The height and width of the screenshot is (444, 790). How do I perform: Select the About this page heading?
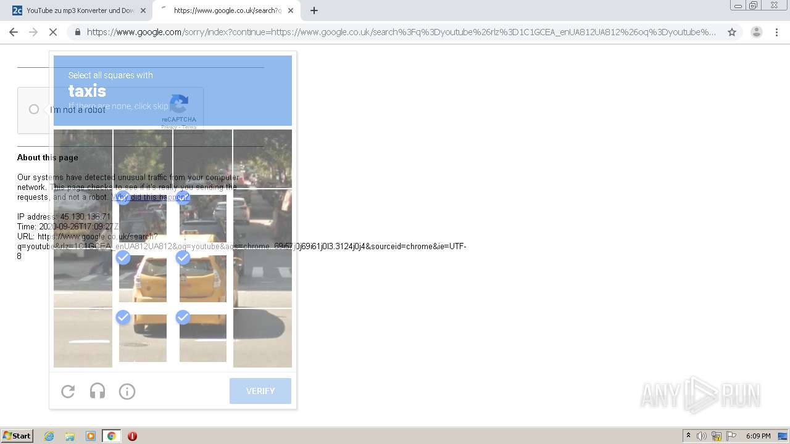pyautogui.click(x=48, y=157)
